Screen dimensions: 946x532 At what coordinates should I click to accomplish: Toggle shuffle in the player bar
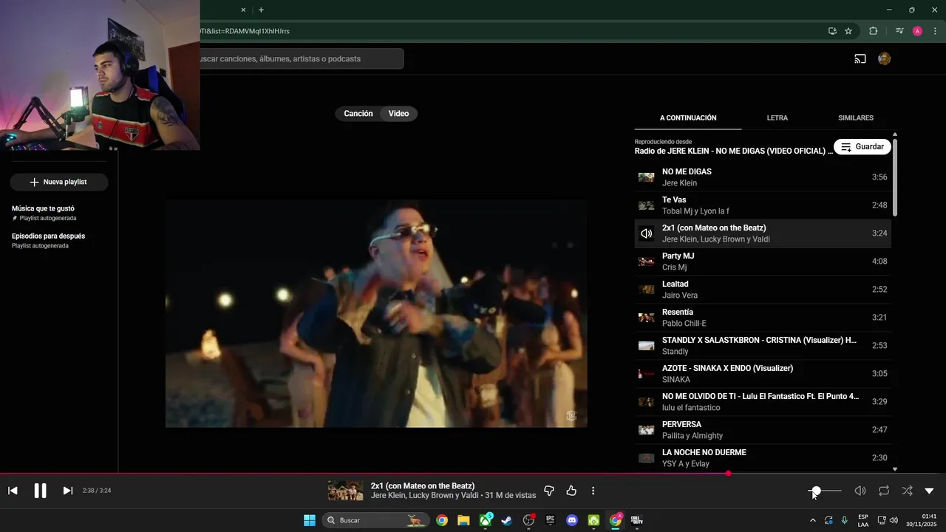(x=908, y=491)
